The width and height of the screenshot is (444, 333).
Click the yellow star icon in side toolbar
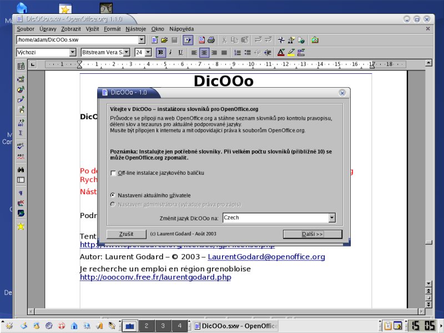(x=21, y=226)
